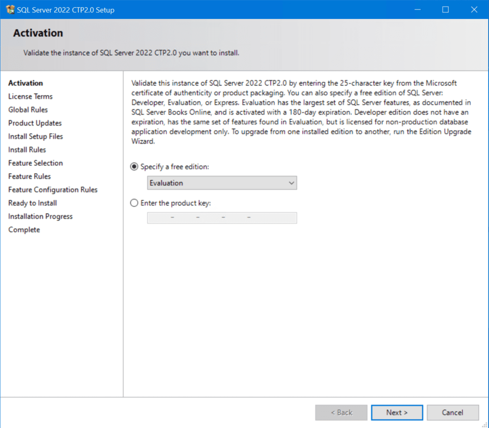Screen dimensions: 489x428
Task: Select Install Rules in the step list
Action: pos(27,150)
